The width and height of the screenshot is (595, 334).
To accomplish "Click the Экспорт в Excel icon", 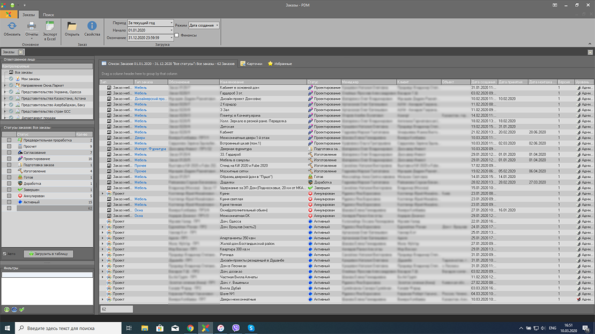I will point(50,26).
